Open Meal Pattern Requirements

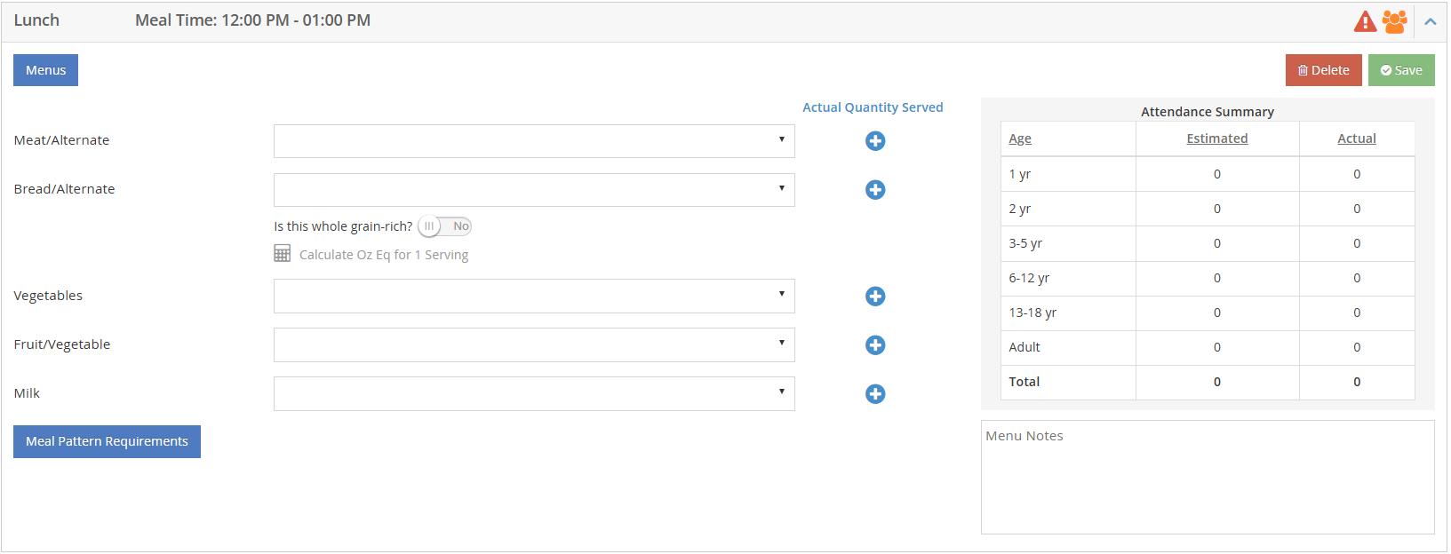coord(107,441)
